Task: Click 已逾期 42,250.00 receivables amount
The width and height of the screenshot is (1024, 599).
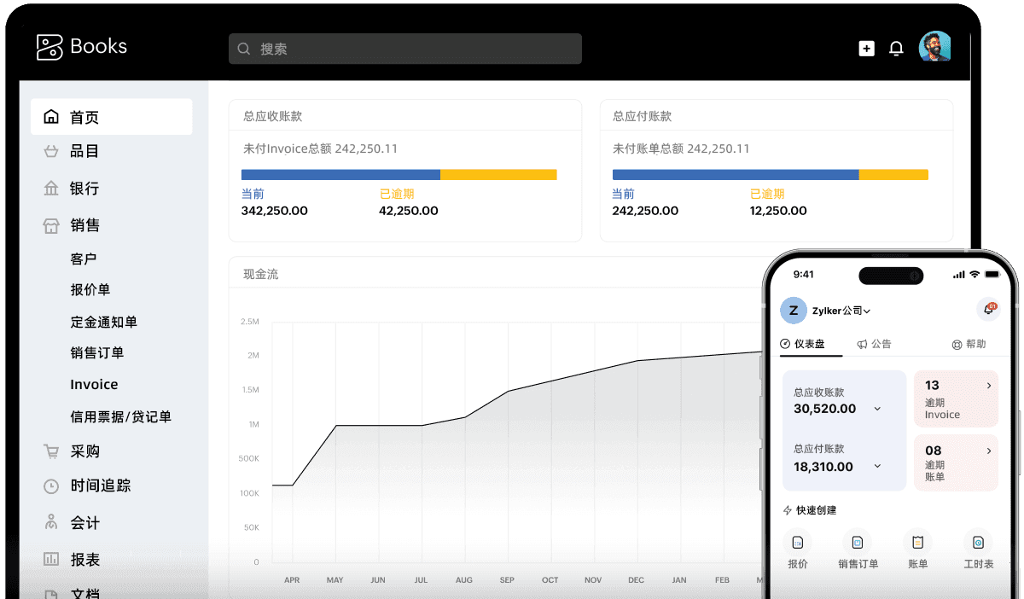Action: point(409,211)
